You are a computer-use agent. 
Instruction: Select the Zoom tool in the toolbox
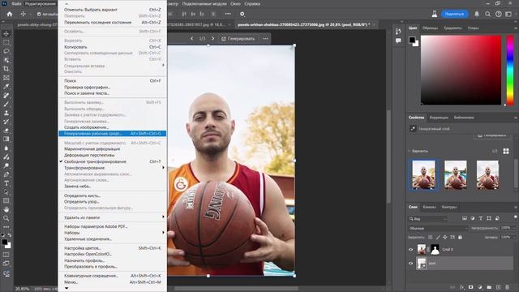(6, 218)
